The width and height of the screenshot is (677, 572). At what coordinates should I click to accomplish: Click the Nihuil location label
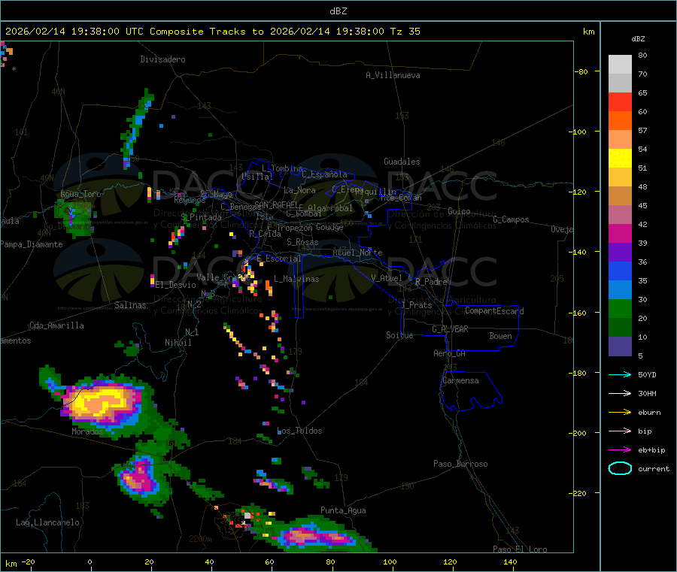point(178,343)
